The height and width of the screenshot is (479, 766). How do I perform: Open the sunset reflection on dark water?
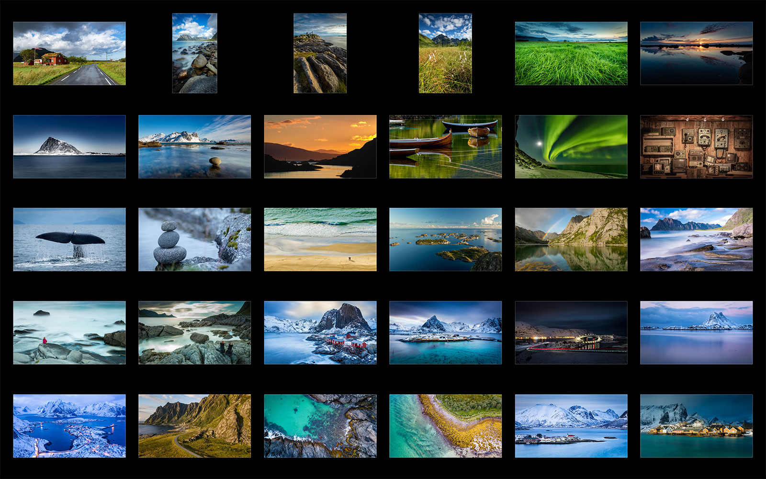pos(696,53)
